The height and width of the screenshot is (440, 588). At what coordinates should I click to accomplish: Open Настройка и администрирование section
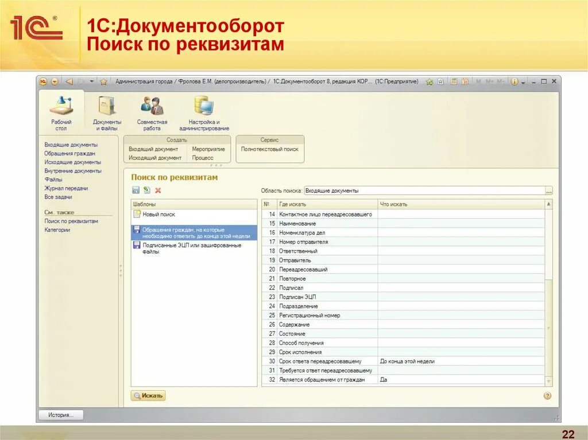click(204, 113)
